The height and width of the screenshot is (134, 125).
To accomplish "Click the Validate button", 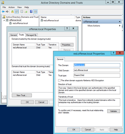I will click(113, 111).
